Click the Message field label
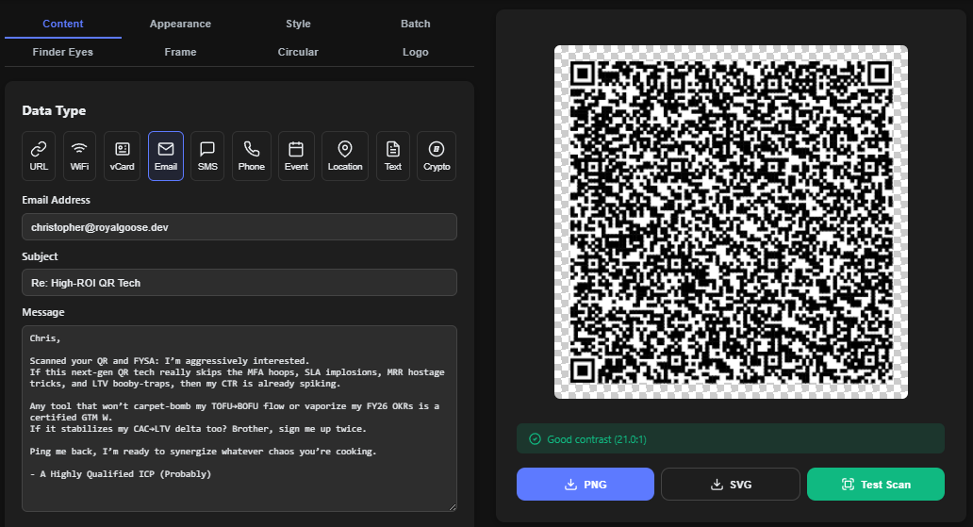 (x=43, y=312)
